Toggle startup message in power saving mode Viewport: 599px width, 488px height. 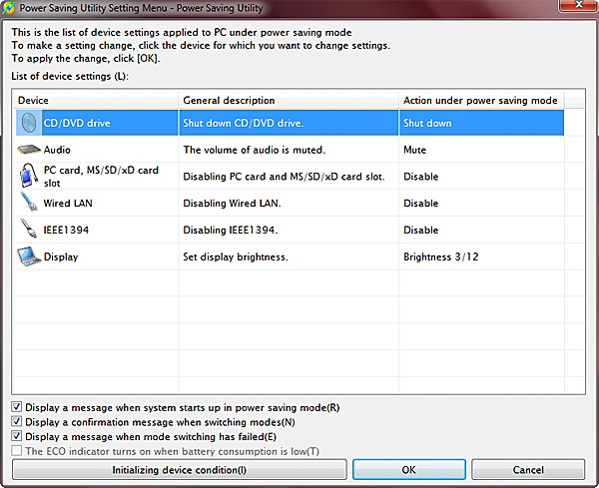pyautogui.click(x=18, y=407)
